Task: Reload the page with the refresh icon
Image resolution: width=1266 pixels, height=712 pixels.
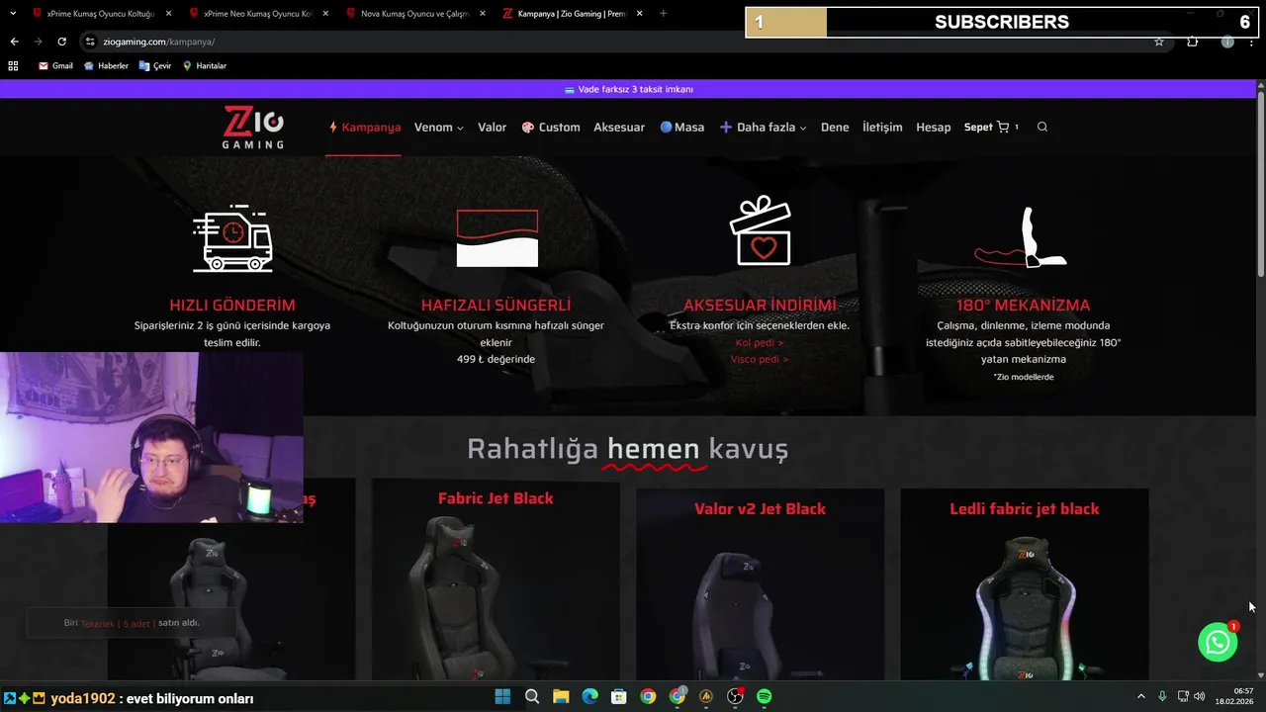Action: pos(61,42)
